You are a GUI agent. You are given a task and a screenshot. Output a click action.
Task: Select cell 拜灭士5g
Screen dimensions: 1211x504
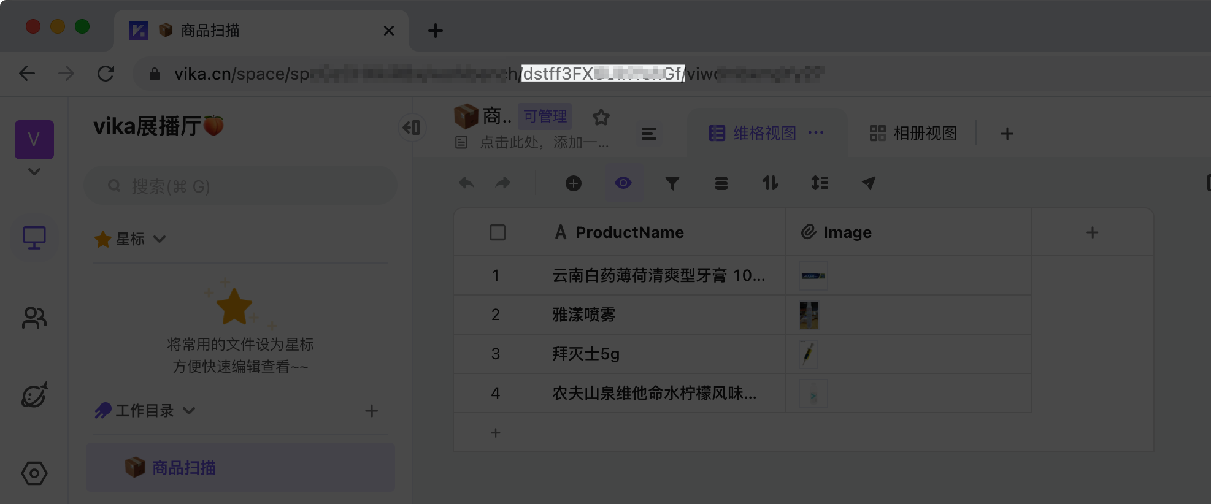pyautogui.click(x=663, y=354)
